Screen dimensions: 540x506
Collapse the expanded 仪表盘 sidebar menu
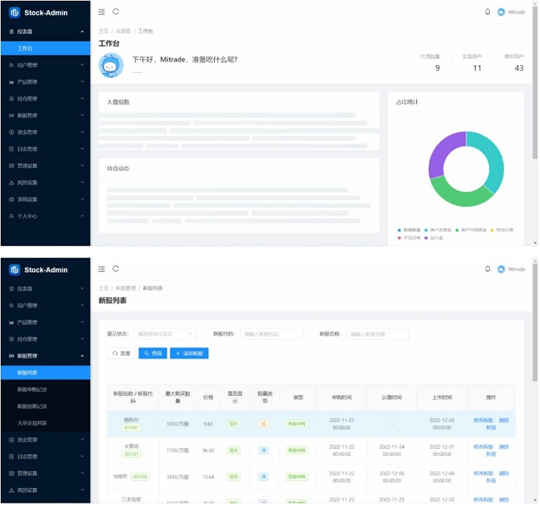pos(82,31)
